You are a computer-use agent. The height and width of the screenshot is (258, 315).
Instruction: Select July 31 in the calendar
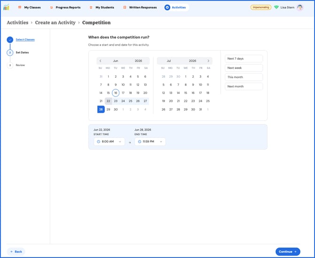pos(200,109)
